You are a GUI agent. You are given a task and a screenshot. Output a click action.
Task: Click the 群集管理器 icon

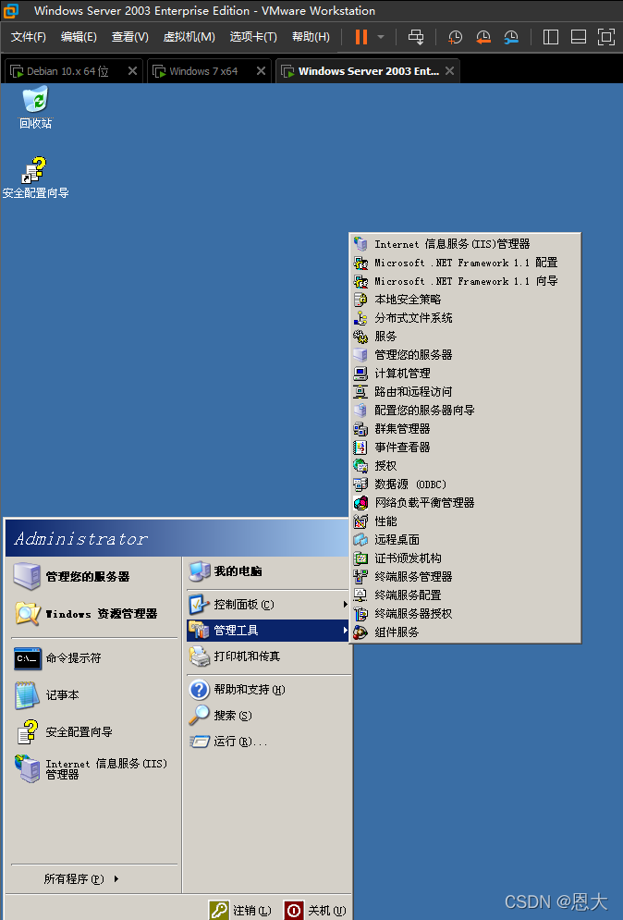360,429
